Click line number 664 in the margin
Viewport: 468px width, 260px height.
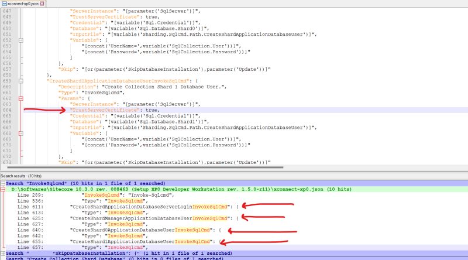pyautogui.click(x=7, y=110)
